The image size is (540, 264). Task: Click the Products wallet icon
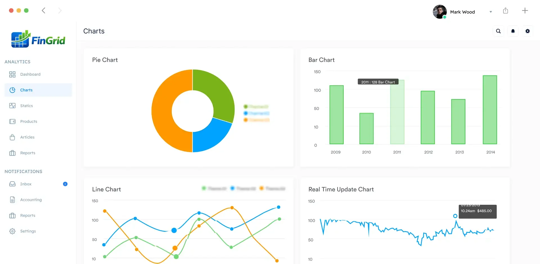click(12, 121)
